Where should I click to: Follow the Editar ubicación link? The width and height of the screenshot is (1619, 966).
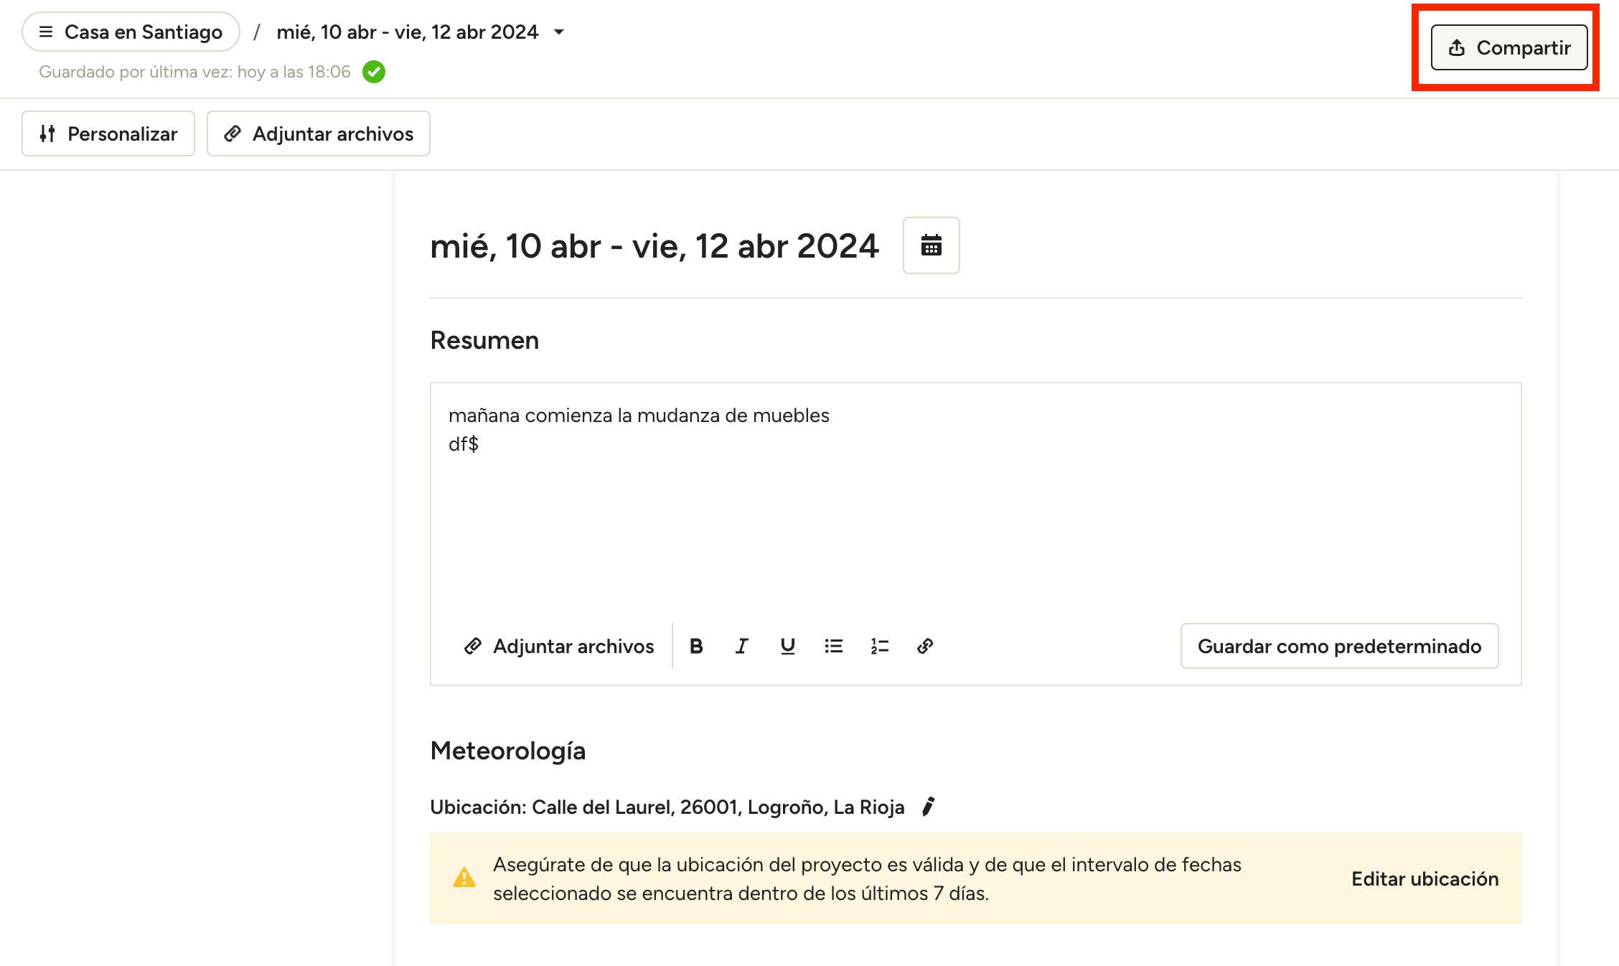pyautogui.click(x=1425, y=878)
